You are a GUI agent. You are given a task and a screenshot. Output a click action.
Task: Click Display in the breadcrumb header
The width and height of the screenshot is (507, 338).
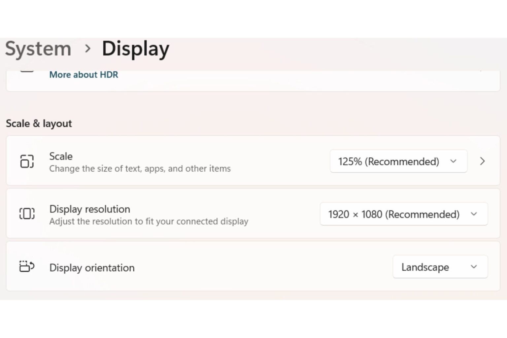pyautogui.click(x=135, y=49)
